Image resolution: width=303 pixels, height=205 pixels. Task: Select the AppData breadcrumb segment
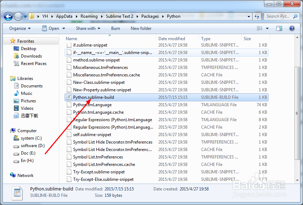pos(64,16)
